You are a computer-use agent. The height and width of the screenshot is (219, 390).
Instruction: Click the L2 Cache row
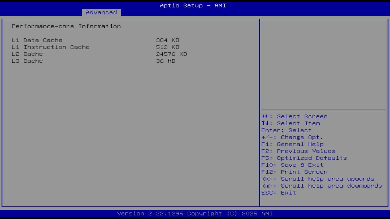point(27,54)
